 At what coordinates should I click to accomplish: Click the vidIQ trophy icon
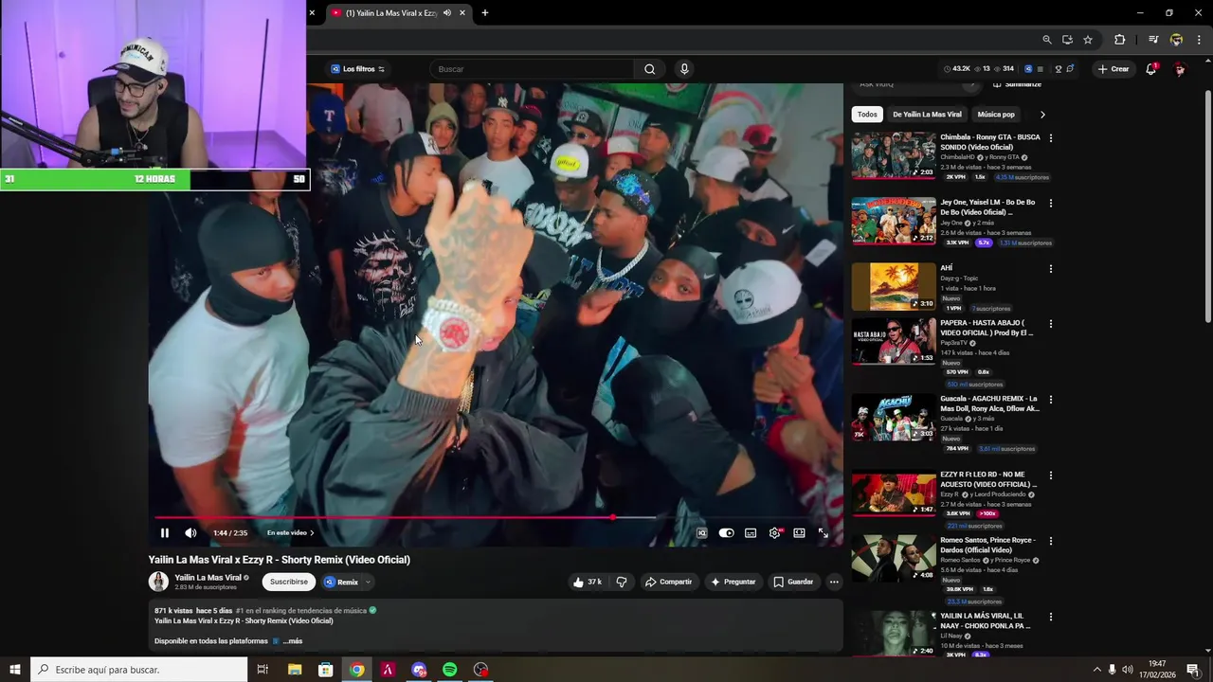point(1058,69)
